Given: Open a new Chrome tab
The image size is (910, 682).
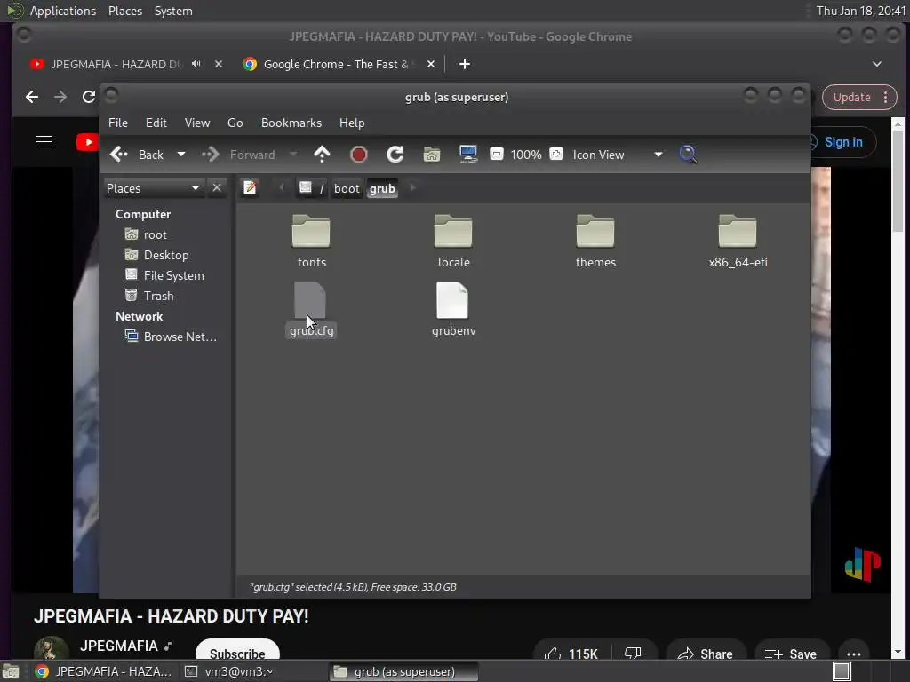Looking at the screenshot, I should 464,64.
